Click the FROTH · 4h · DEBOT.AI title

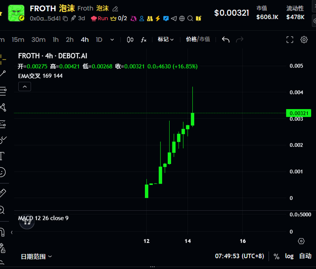pos(53,56)
